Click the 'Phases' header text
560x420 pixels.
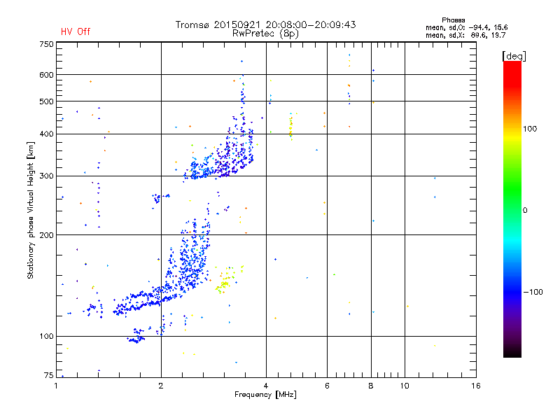(453, 20)
